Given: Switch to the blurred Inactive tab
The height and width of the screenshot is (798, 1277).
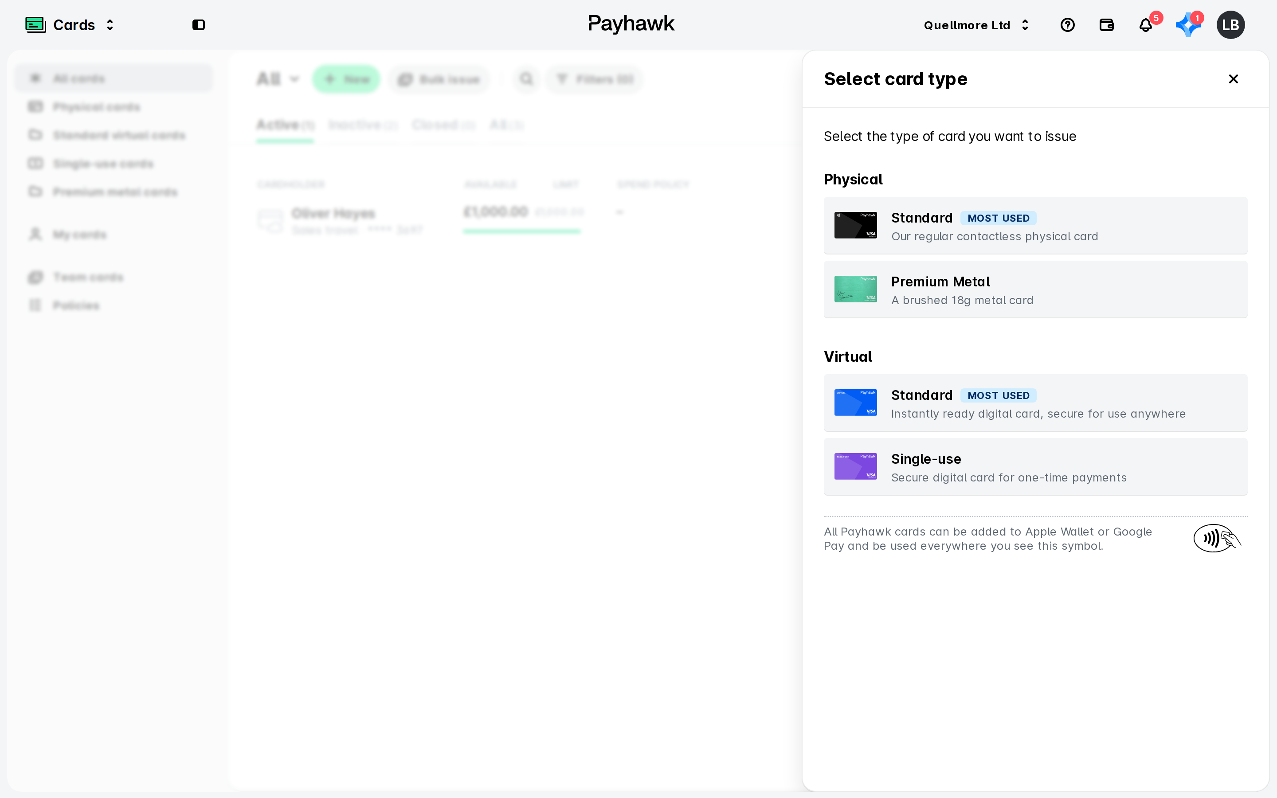Looking at the screenshot, I should [x=363, y=125].
